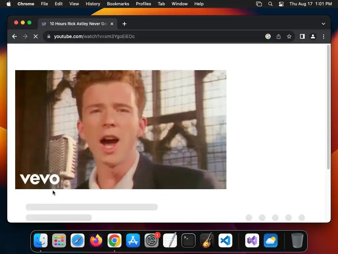Open Spotlight search

point(270,4)
